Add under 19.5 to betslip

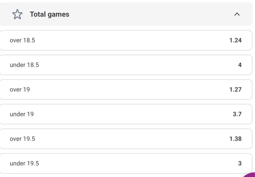(127, 163)
